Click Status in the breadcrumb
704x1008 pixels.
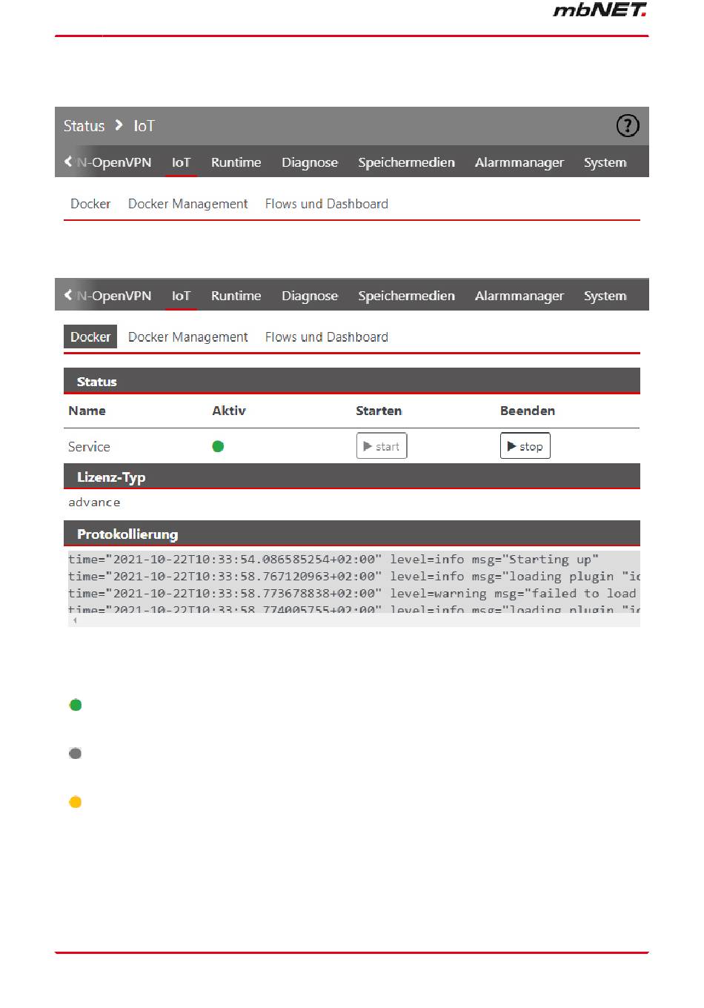(84, 126)
